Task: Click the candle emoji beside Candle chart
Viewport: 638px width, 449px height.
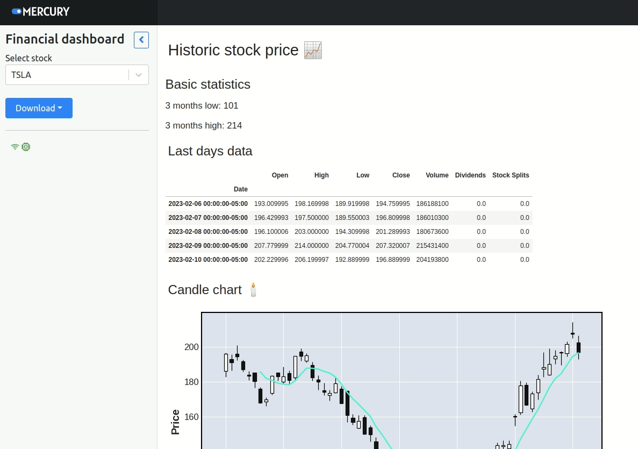Action: point(253,289)
